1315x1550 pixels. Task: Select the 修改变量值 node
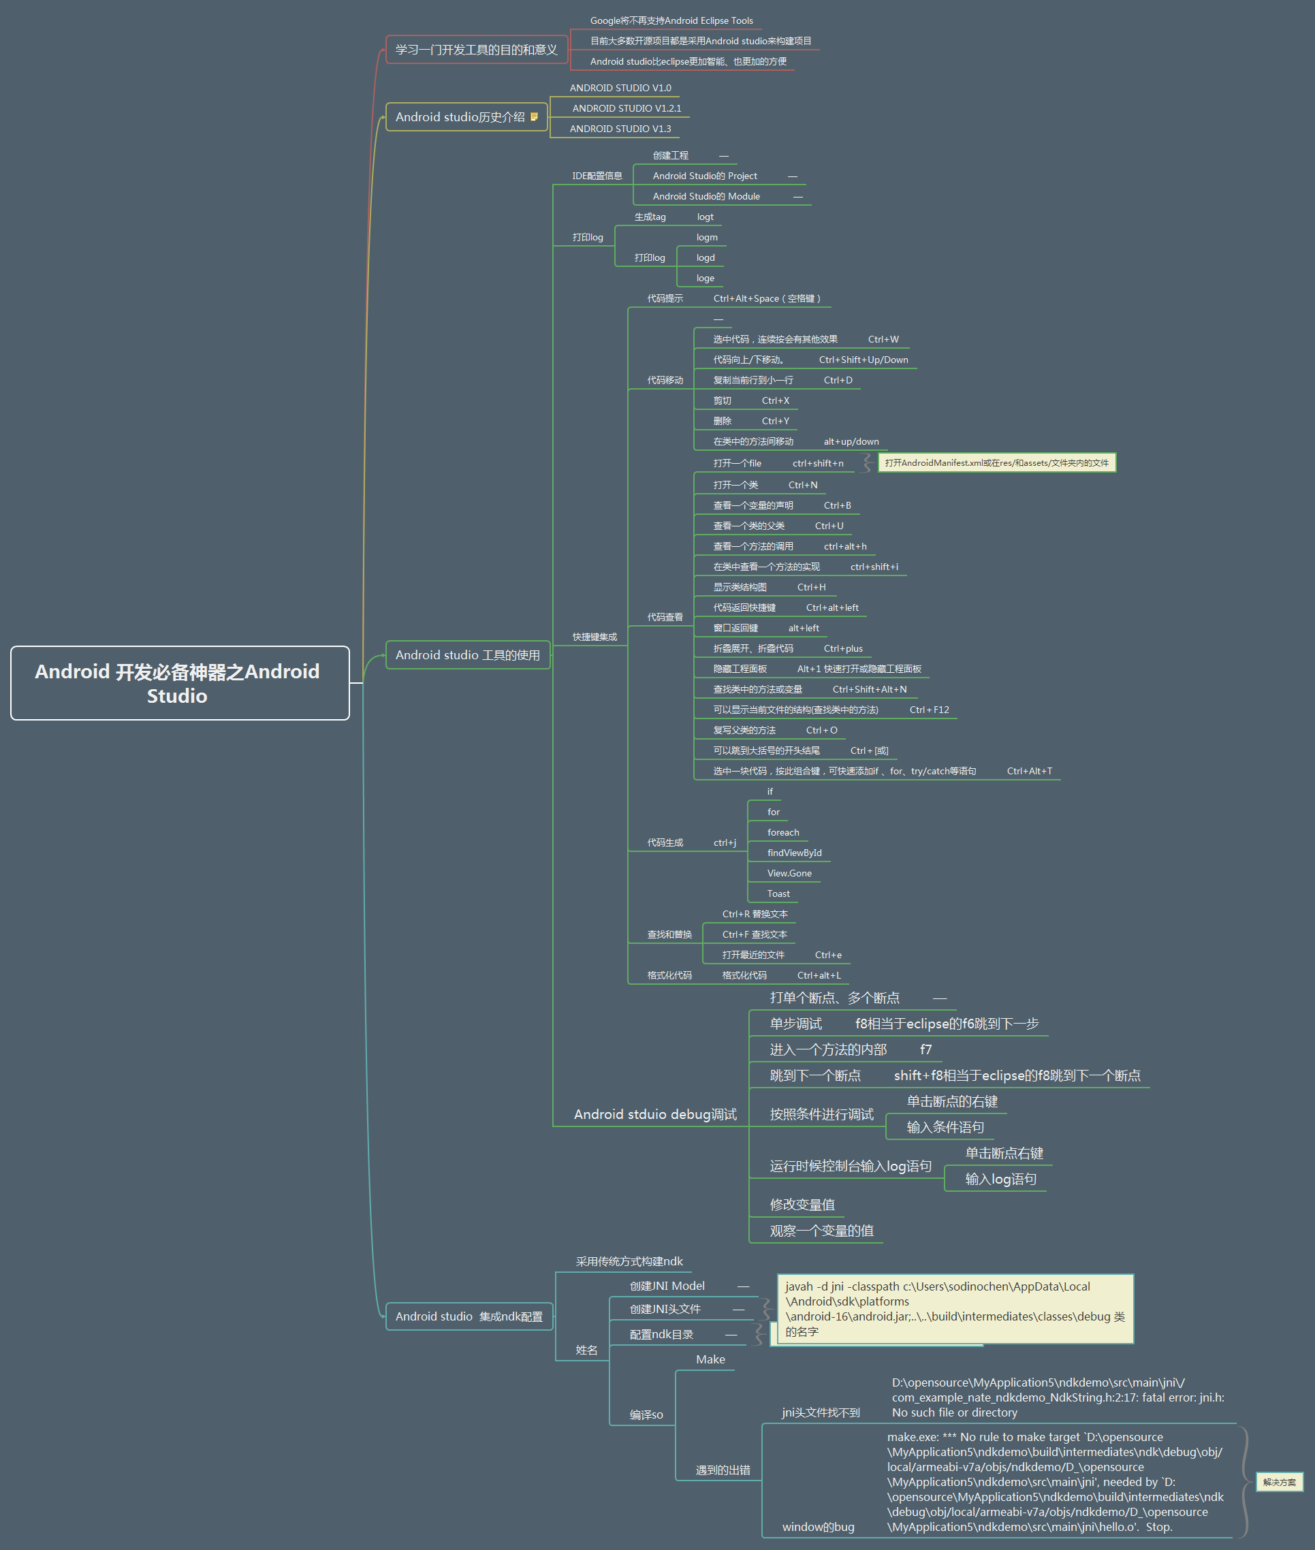802,1205
